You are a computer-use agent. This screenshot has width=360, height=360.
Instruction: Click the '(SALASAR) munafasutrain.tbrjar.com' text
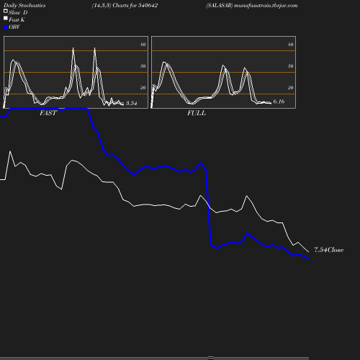click(x=252, y=5)
